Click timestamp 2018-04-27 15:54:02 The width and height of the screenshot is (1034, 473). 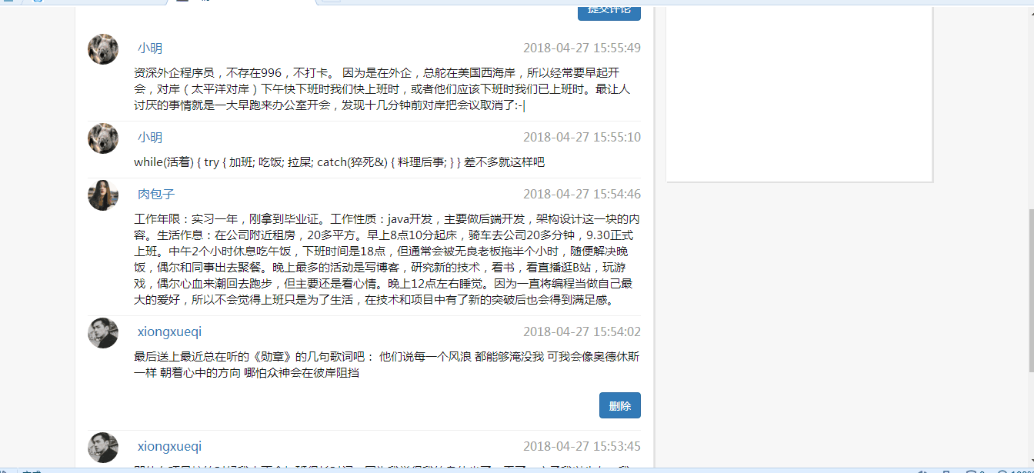(x=582, y=331)
